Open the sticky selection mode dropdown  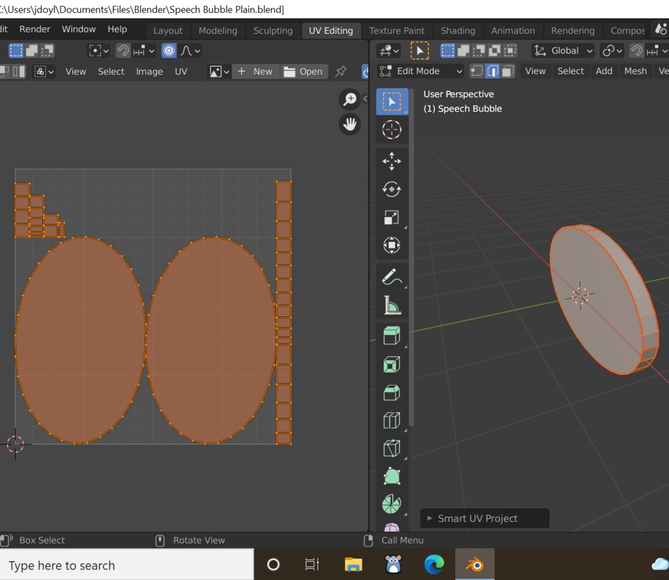click(44, 71)
